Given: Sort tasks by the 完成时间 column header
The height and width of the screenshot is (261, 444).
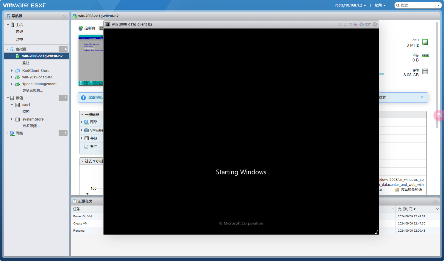Looking at the screenshot, I should pyautogui.click(x=405, y=209).
